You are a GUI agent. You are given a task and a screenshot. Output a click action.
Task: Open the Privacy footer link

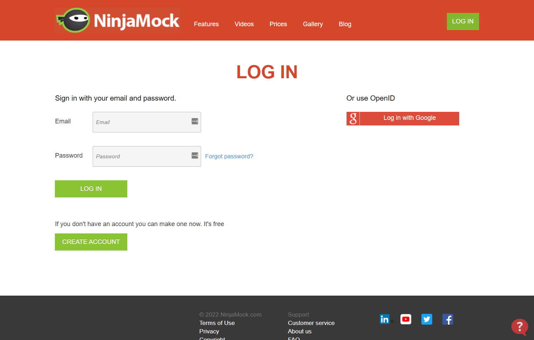pyautogui.click(x=209, y=331)
